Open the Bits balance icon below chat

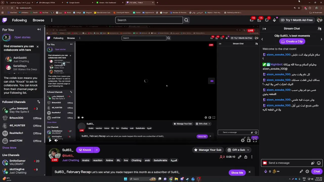pos(266,171)
